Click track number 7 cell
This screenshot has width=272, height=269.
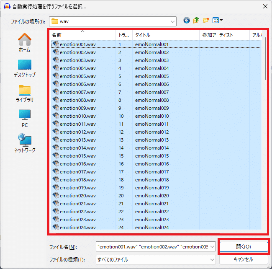click(120, 92)
